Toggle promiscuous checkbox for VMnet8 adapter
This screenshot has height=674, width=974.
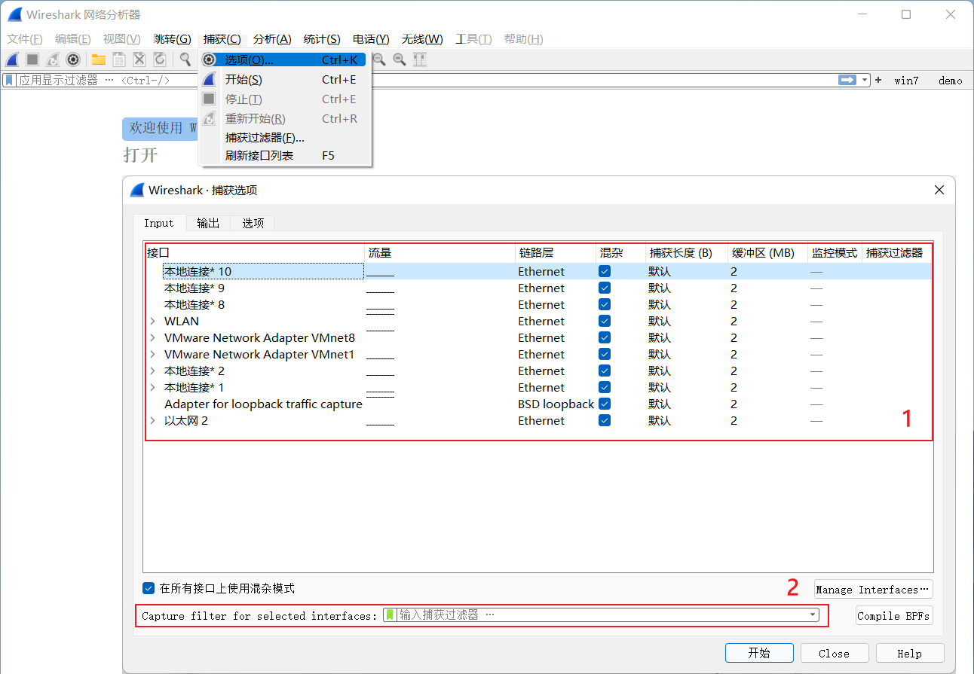(x=605, y=337)
